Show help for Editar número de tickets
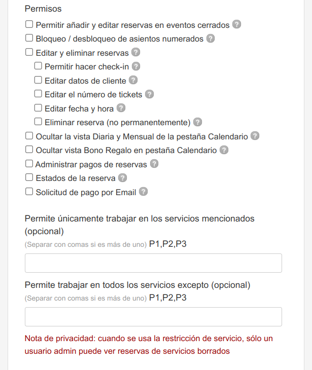The height and width of the screenshot is (370, 312). (149, 94)
